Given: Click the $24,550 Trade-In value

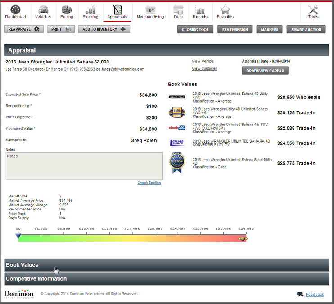Looking at the screenshot, I should pyautogui.click(x=296, y=143).
